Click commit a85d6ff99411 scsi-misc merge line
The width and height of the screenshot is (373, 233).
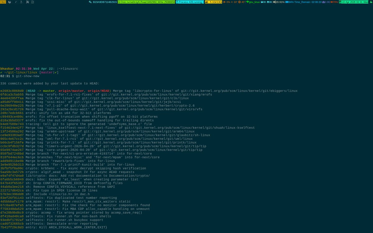pos(90,102)
